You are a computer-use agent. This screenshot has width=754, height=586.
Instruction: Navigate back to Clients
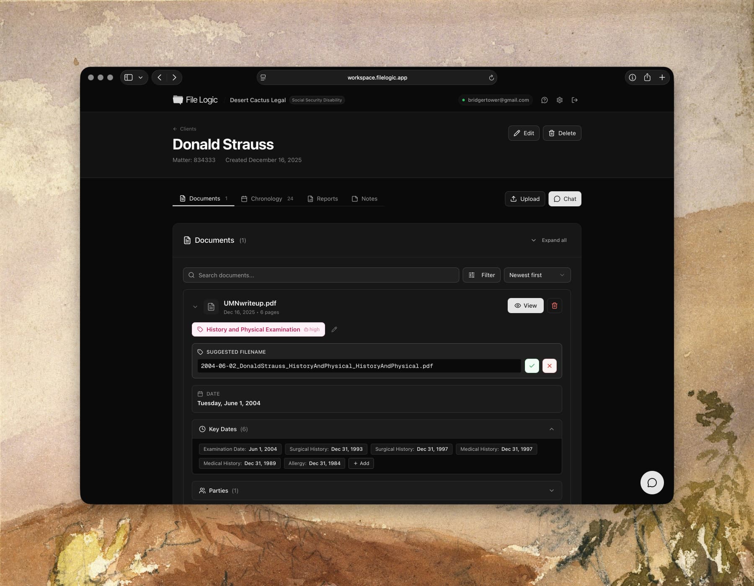click(184, 129)
